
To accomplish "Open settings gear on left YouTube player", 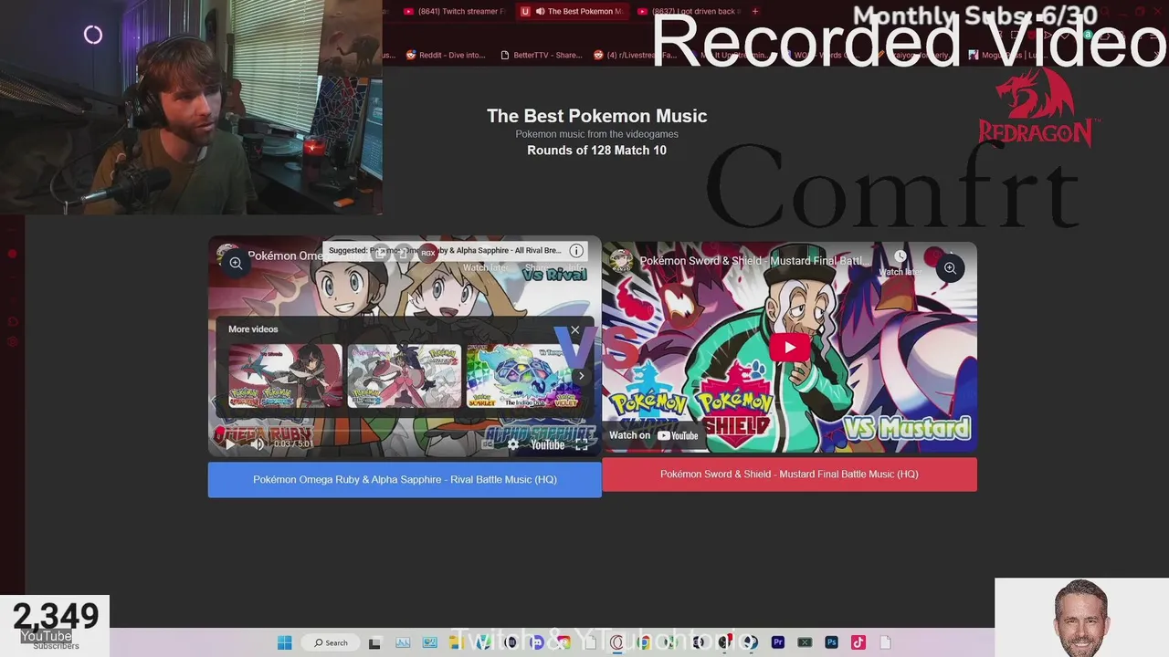I will click(x=513, y=444).
